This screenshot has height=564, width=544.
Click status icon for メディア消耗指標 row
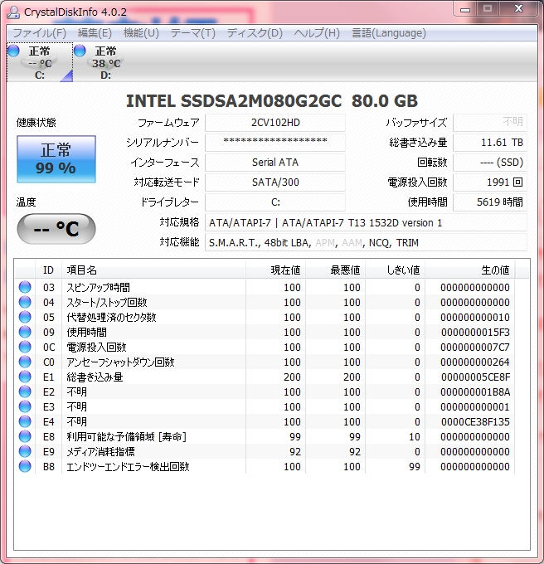(26, 452)
